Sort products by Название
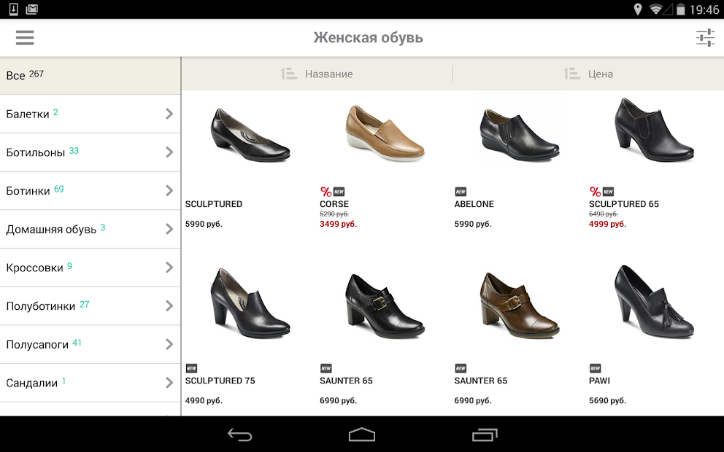 [x=328, y=74]
